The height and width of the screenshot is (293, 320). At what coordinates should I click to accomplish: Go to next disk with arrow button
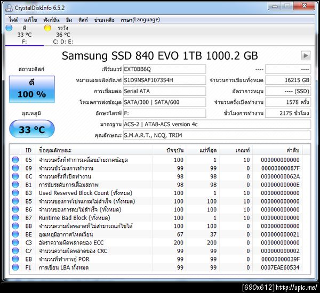coord(306,55)
